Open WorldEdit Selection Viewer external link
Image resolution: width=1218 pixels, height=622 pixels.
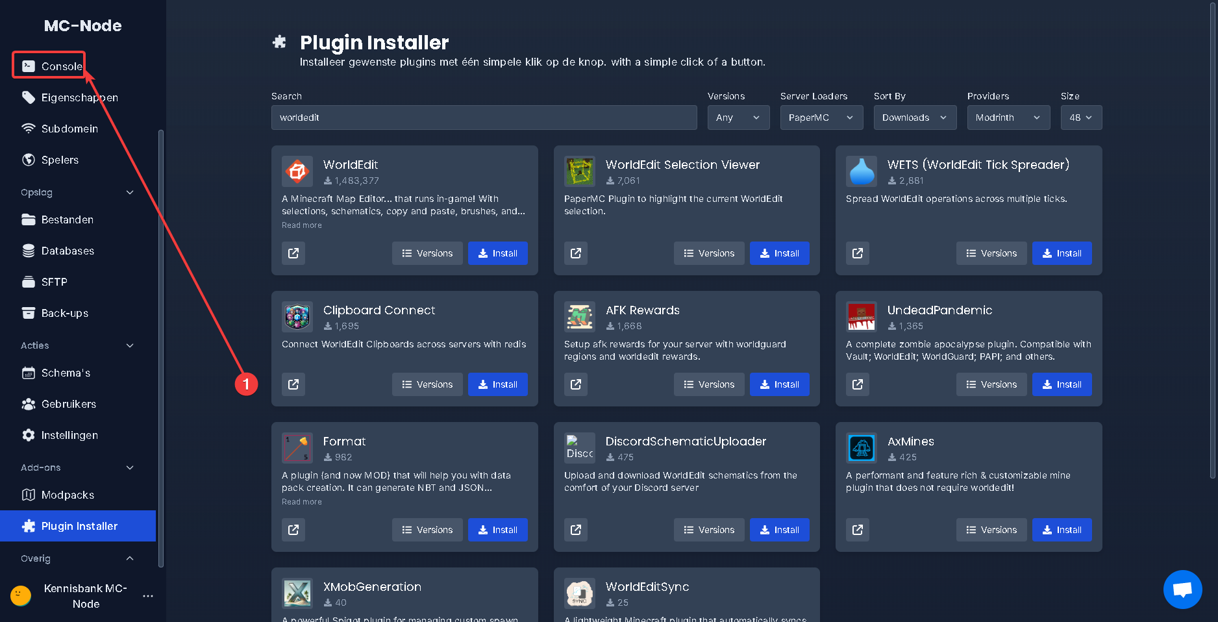coord(576,253)
